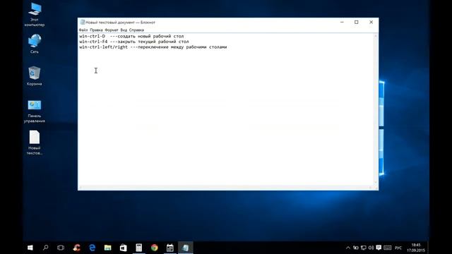The image size is (452, 254).
Task: Launch Microsoft Edge from the taskbar
Action: coord(93,248)
